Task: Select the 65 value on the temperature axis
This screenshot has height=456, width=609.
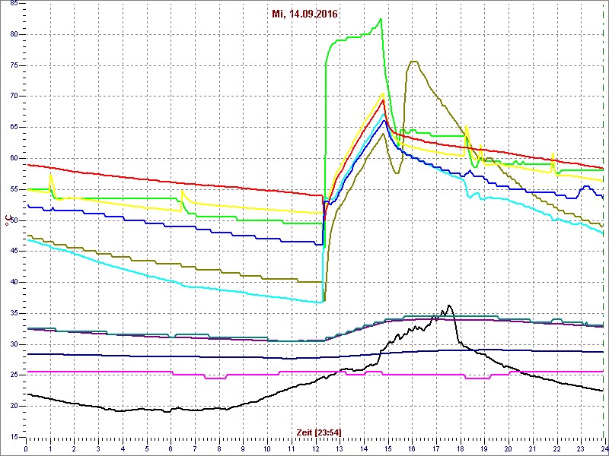Action: tap(13, 127)
